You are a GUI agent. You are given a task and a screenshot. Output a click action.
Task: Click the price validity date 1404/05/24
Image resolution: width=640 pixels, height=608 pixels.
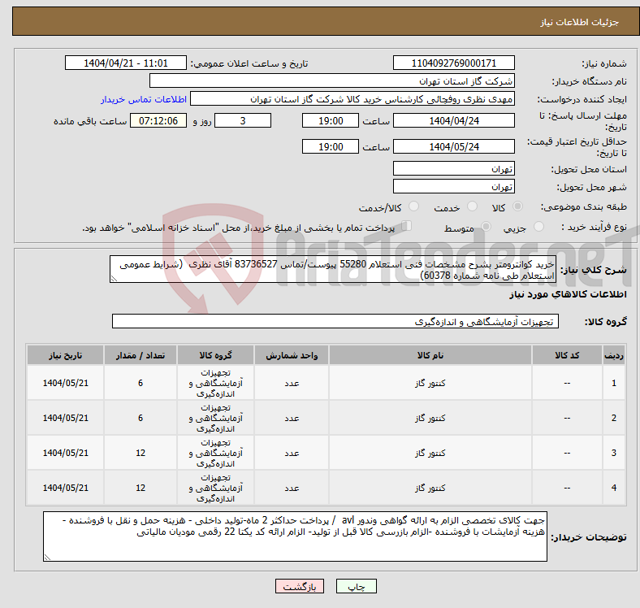(453, 146)
